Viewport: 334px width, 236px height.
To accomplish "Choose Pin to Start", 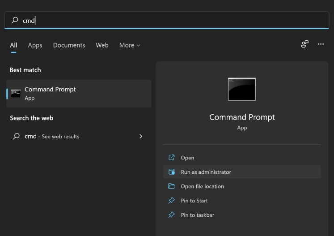I will 242,201.
